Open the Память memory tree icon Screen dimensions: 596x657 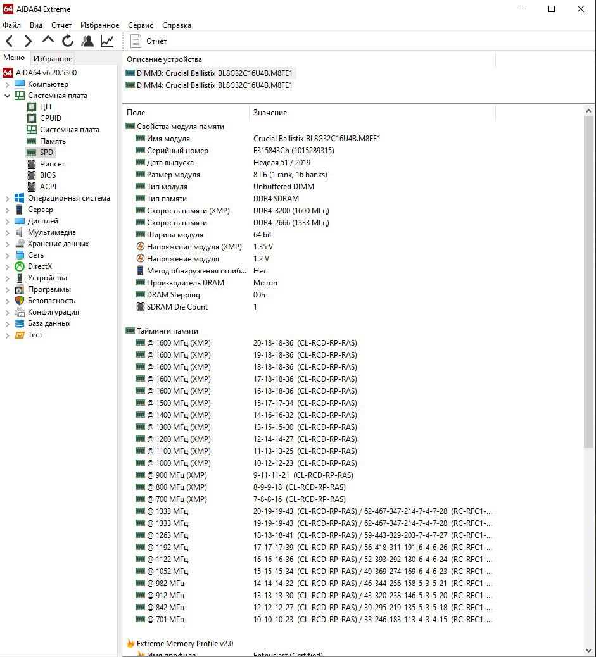tap(32, 141)
